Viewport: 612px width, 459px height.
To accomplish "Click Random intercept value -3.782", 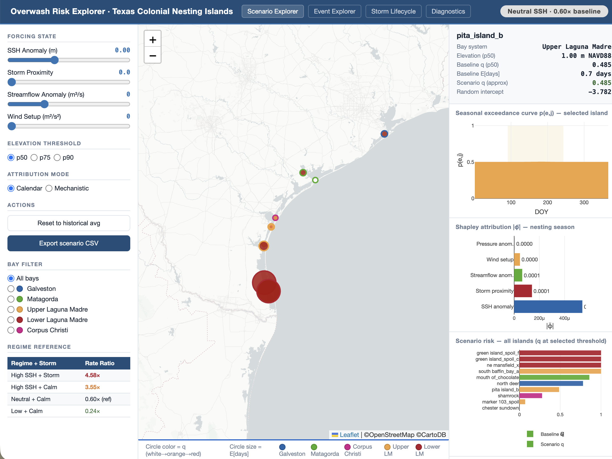I will (x=600, y=92).
